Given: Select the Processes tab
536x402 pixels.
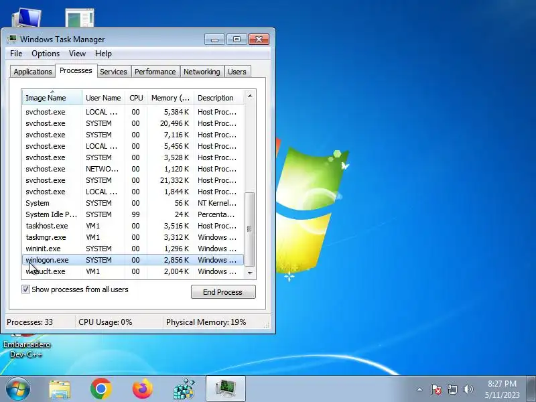Looking at the screenshot, I should pos(76,71).
